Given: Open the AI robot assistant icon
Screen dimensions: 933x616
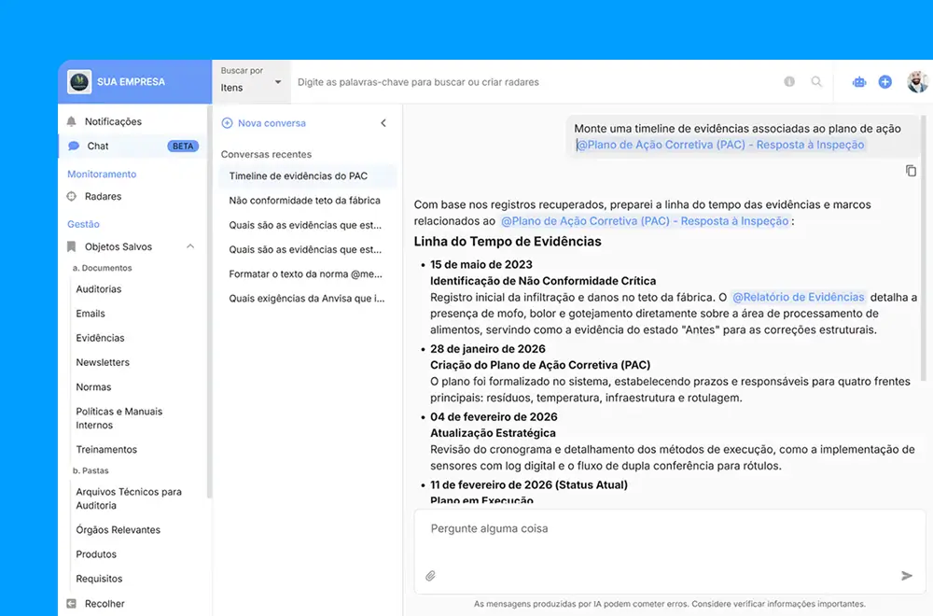Looking at the screenshot, I should pos(858,82).
